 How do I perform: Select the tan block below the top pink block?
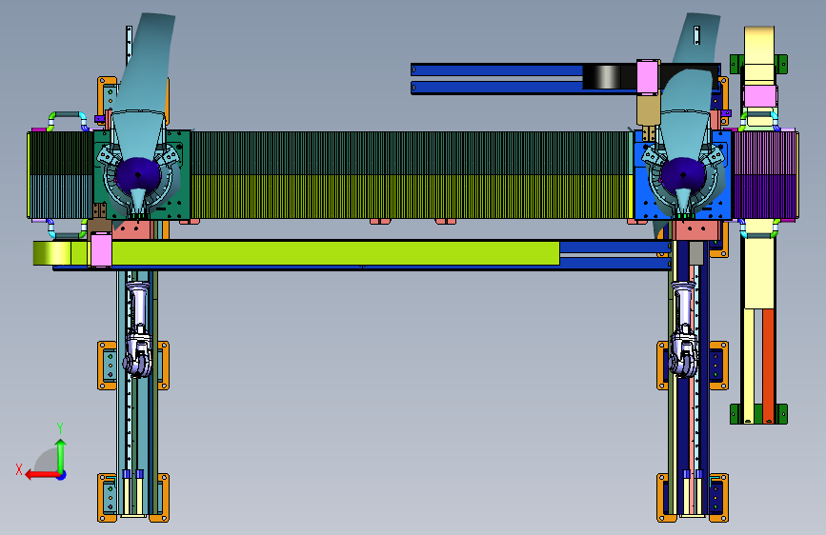[x=648, y=110]
